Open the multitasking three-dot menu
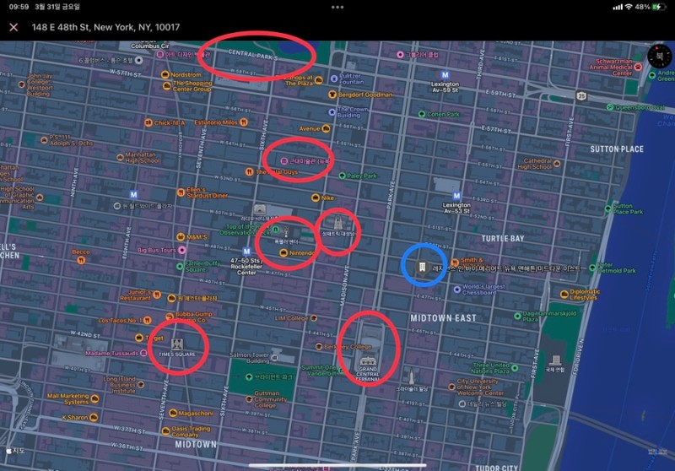 [x=337, y=7]
